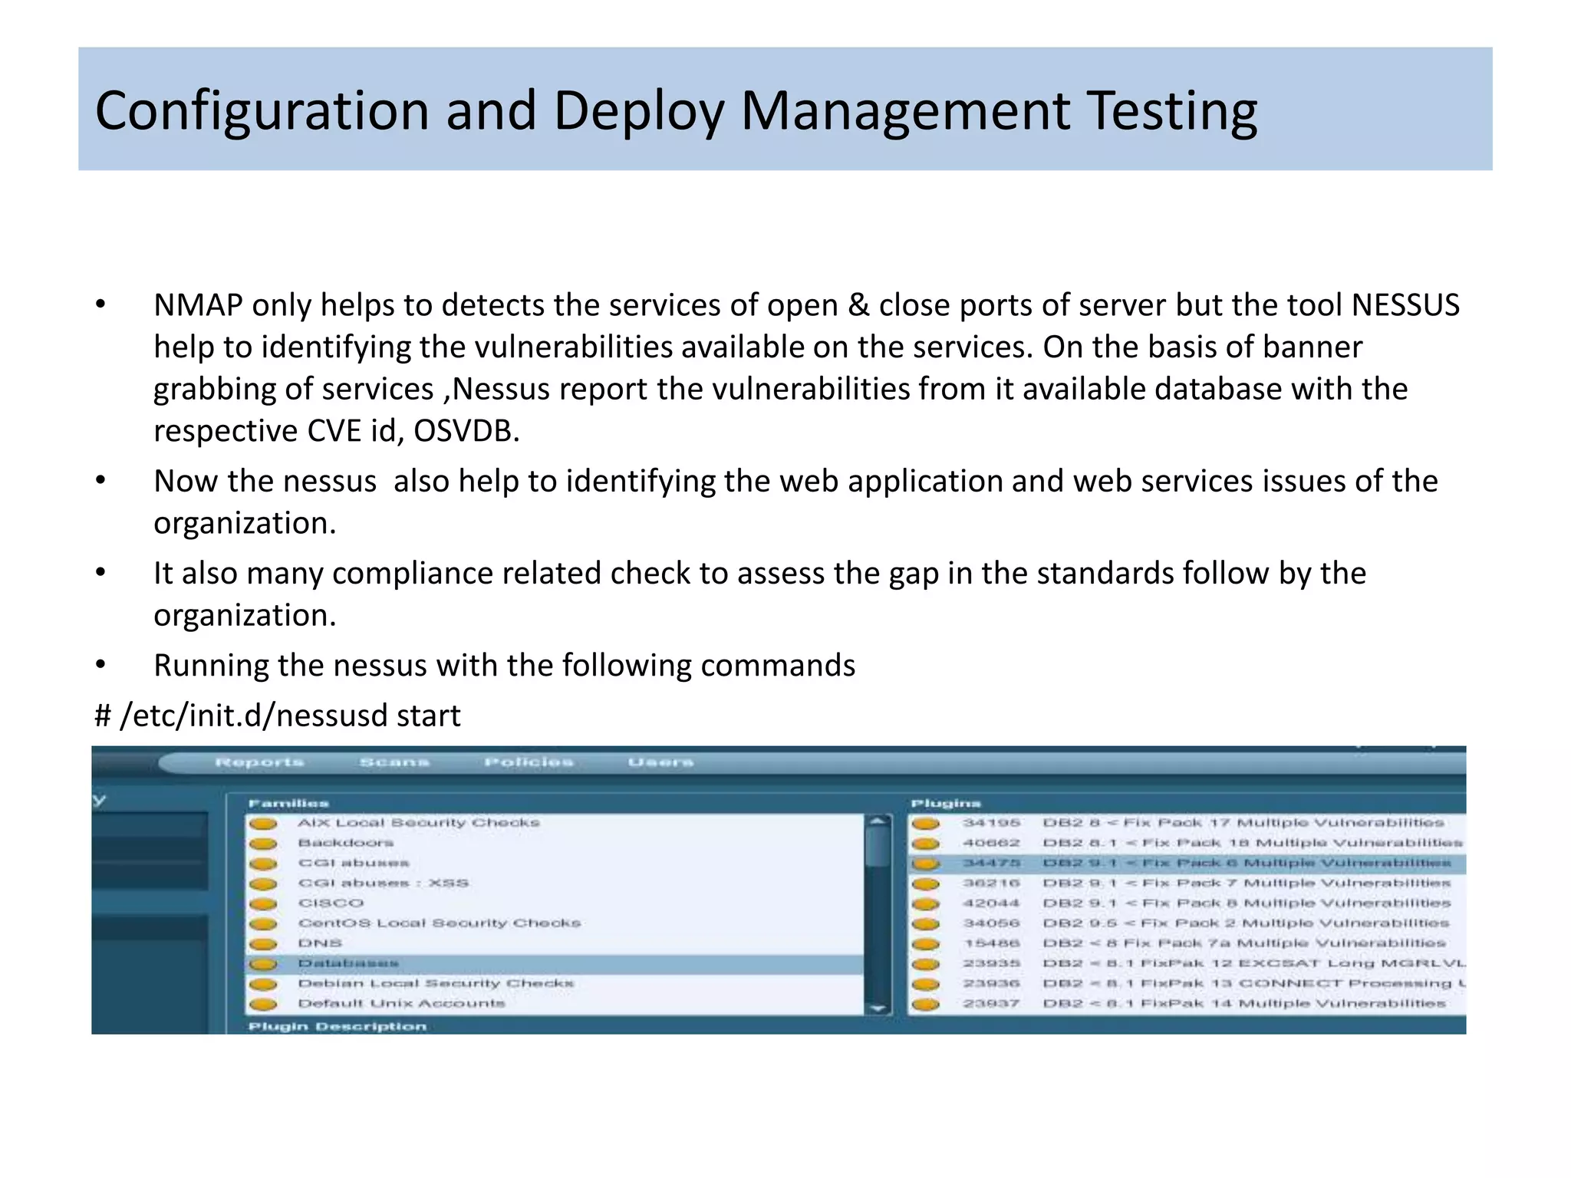Click the Families list scroll down arrow
1571x1178 pixels.
878,1009
